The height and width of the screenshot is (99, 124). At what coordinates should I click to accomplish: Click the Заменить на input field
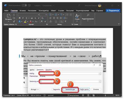tap(70, 81)
